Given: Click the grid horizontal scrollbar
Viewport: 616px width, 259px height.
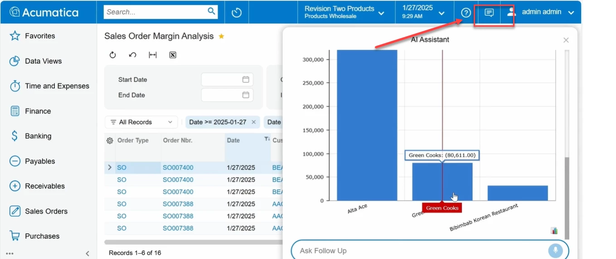Looking at the screenshot, I should [193, 242].
